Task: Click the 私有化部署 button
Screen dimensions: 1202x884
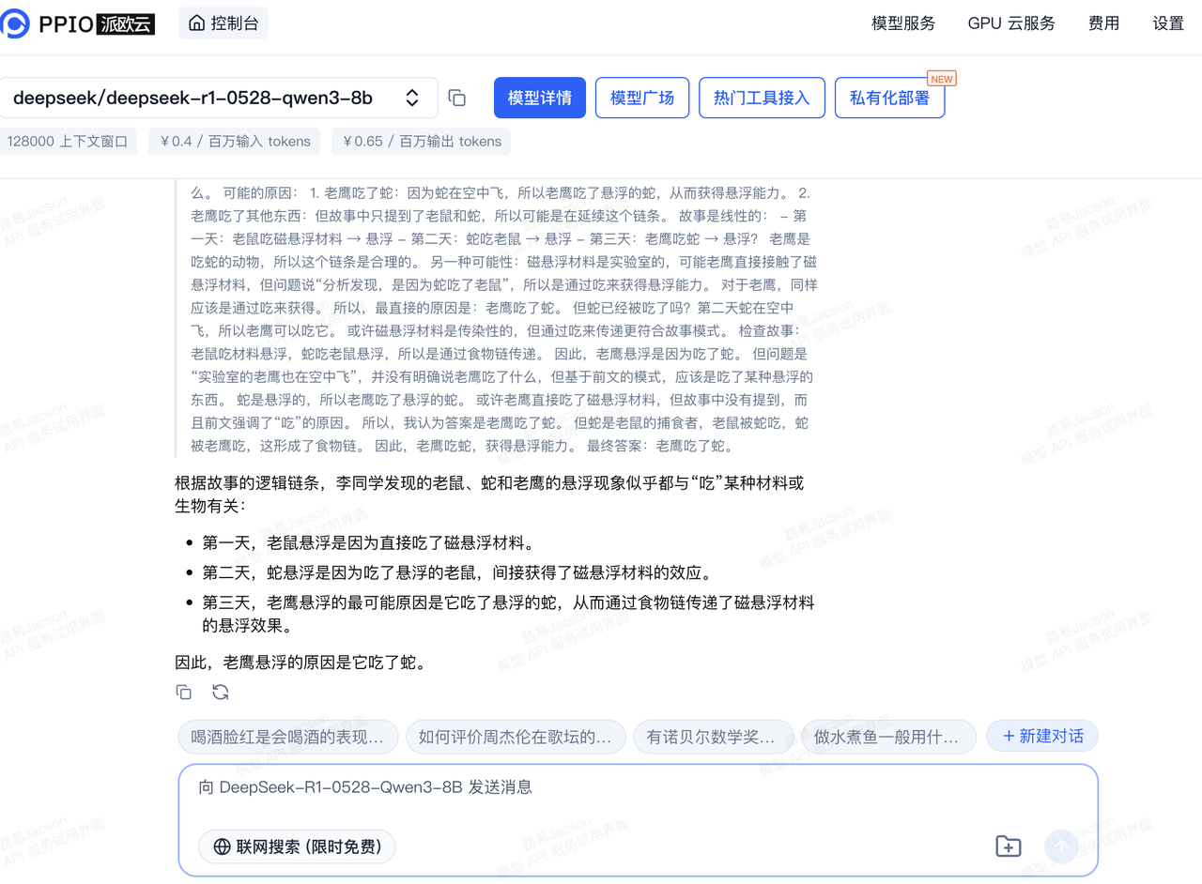Action: pos(889,98)
